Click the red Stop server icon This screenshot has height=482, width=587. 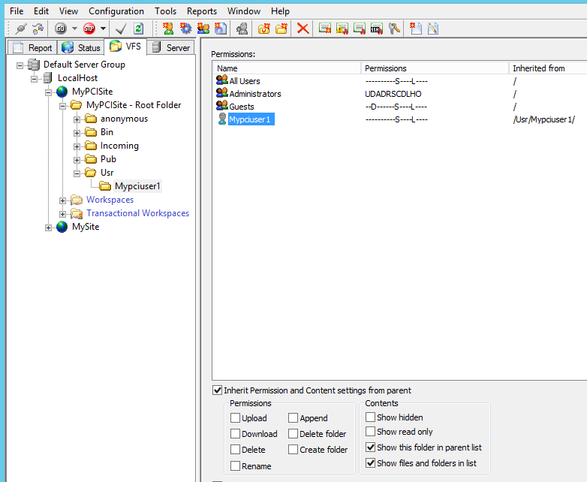[x=89, y=29]
